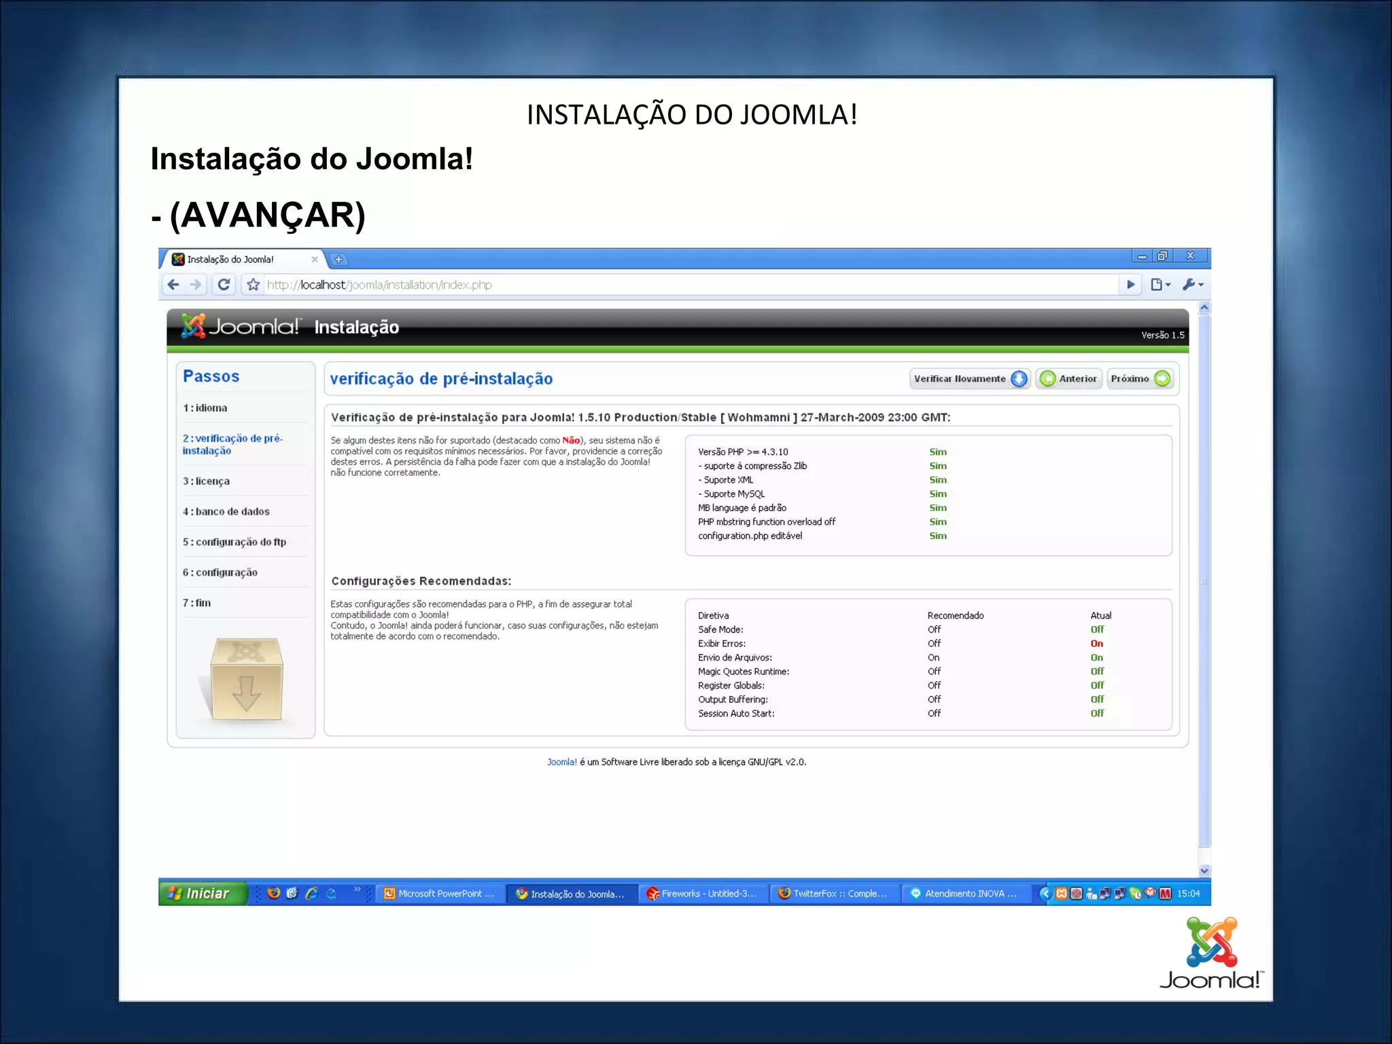This screenshot has height=1044, width=1392.
Task: Click the install box image in sidebar
Action: [245, 679]
